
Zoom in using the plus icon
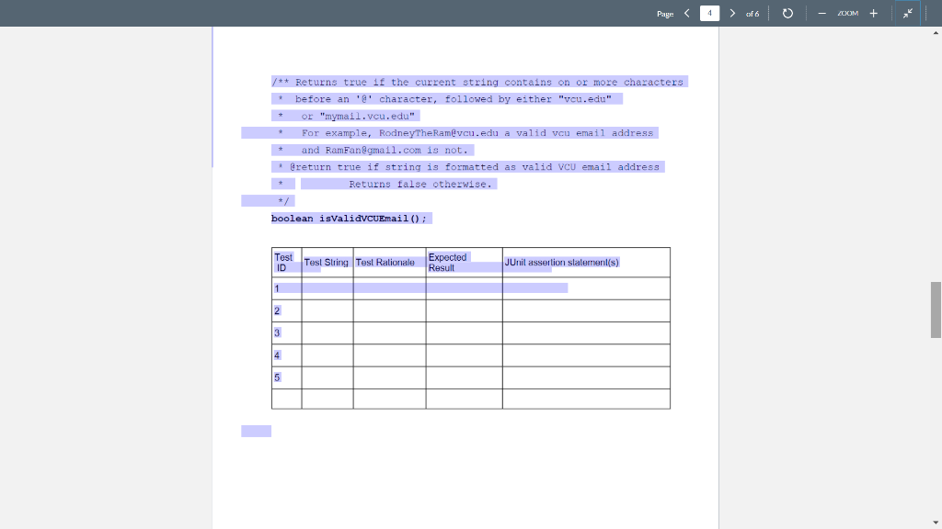pyautogui.click(x=872, y=13)
